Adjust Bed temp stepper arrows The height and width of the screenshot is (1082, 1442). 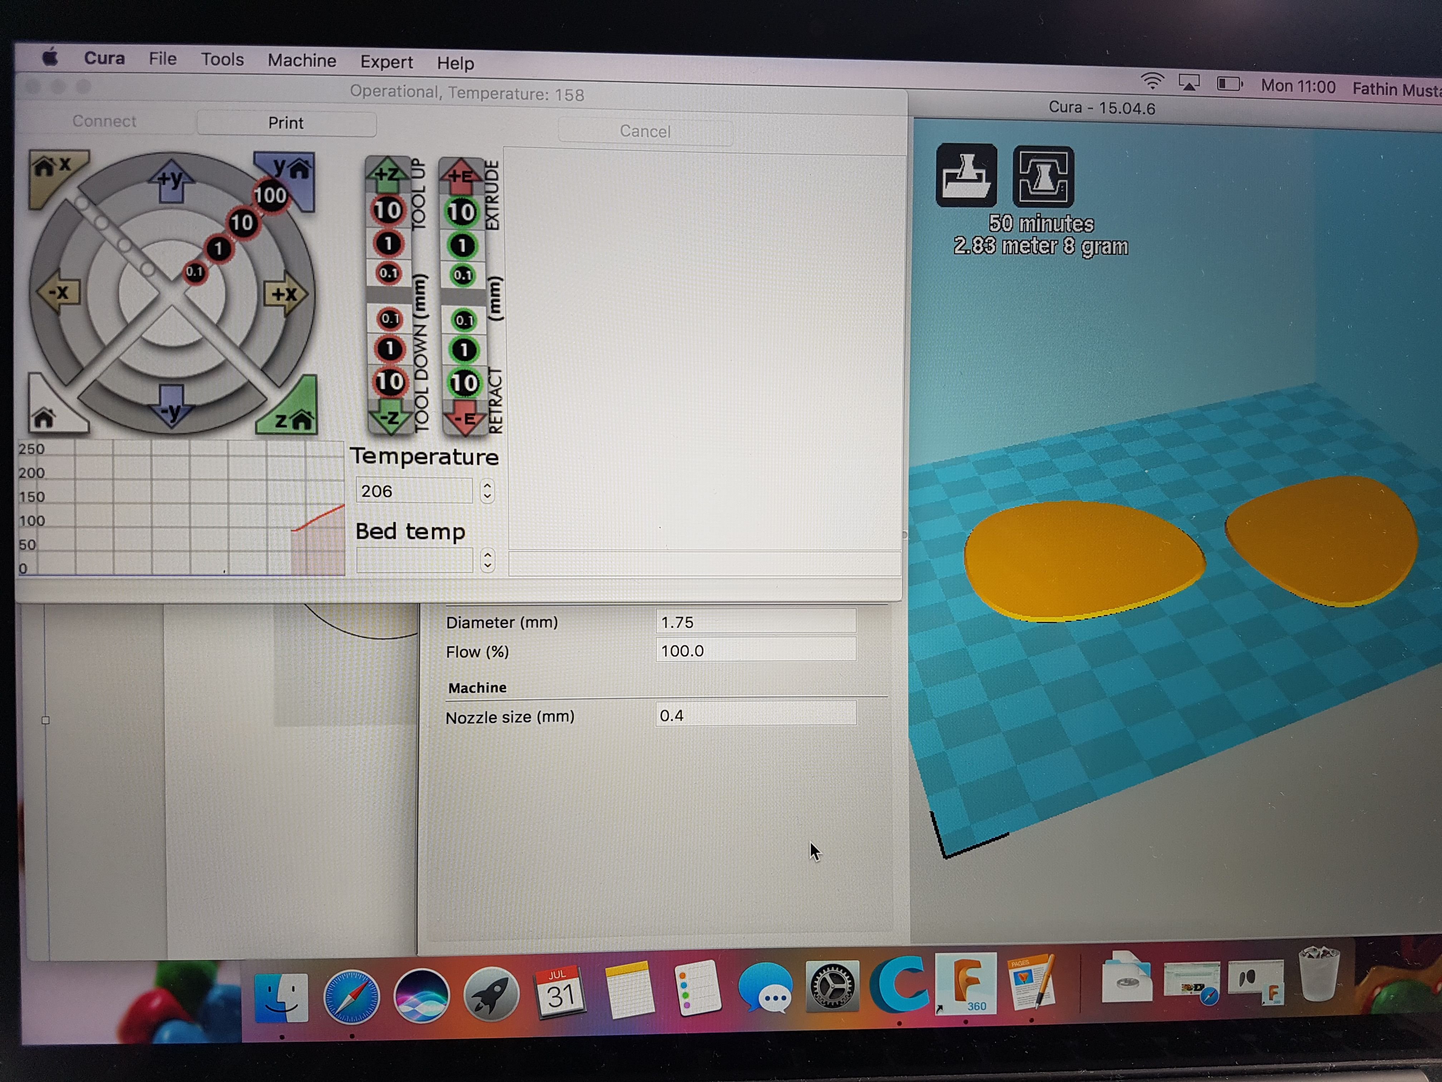coord(487,560)
